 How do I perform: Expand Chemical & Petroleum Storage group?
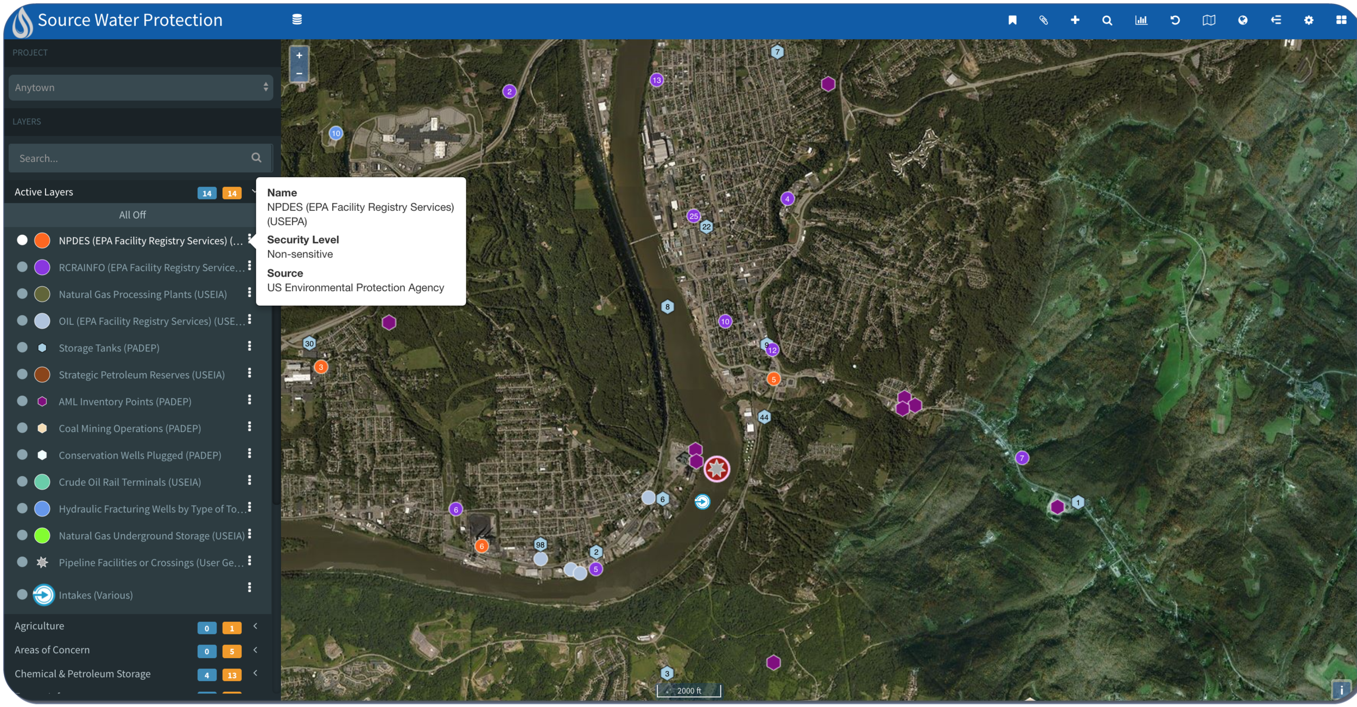pos(255,673)
